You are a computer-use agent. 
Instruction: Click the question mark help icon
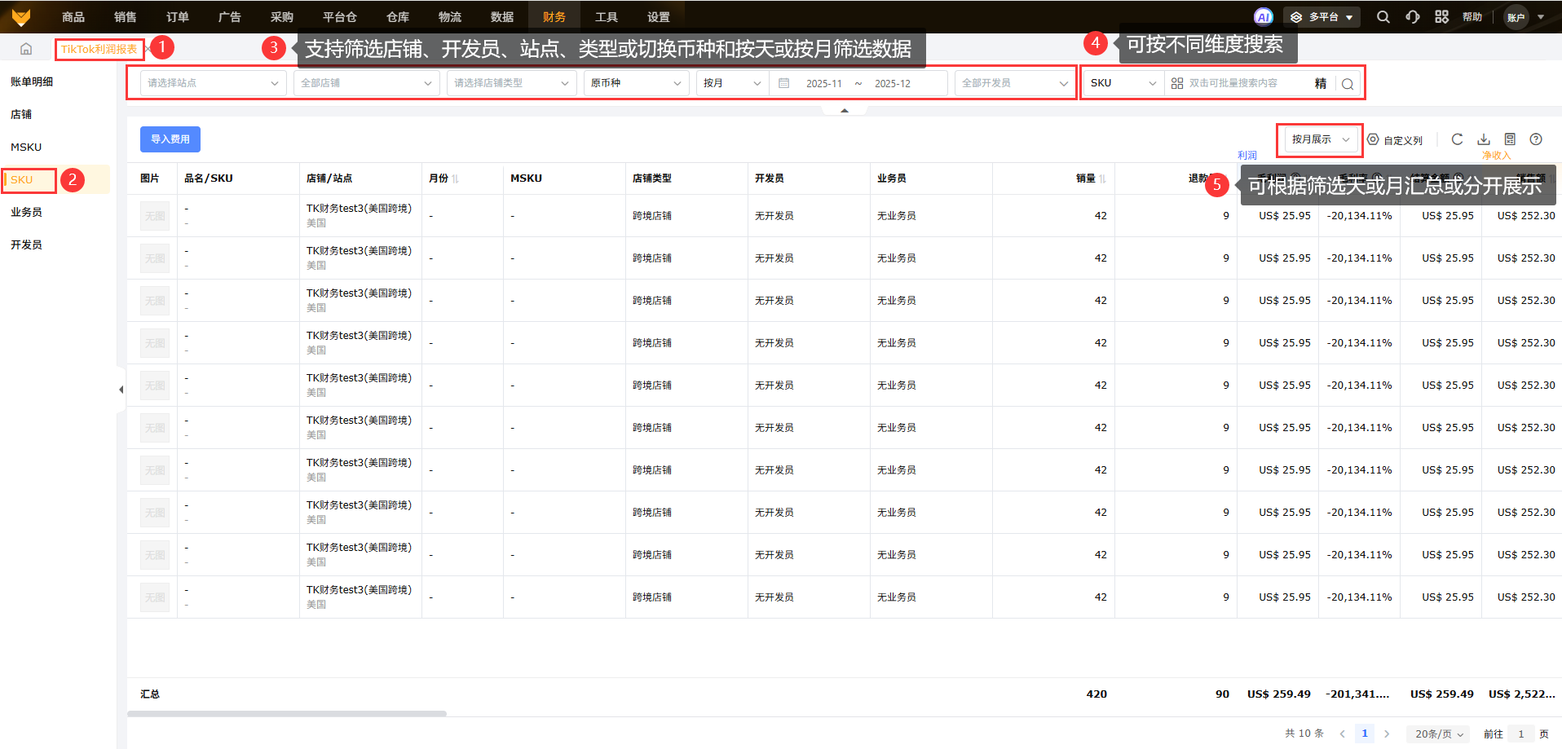click(1536, 139)
